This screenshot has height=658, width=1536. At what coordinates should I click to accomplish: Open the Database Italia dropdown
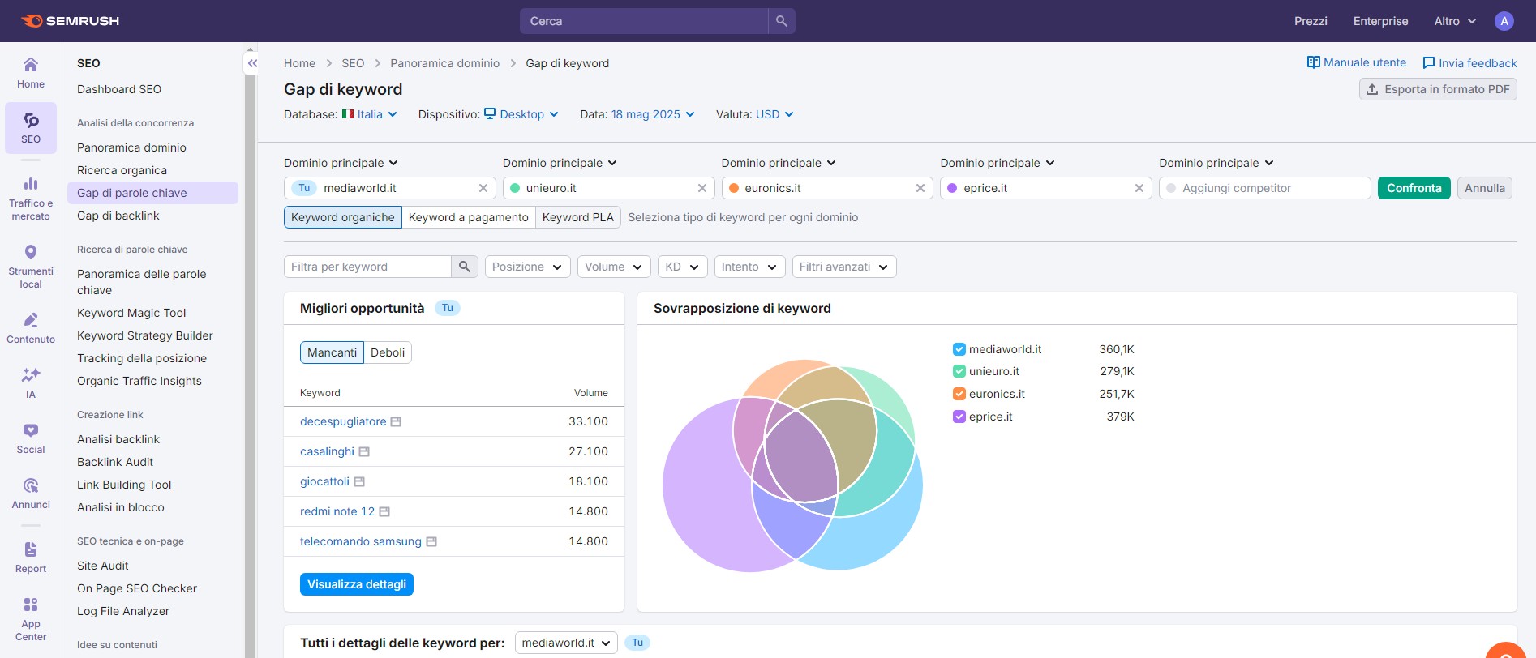pyautogui.click(x=370, y=114)
